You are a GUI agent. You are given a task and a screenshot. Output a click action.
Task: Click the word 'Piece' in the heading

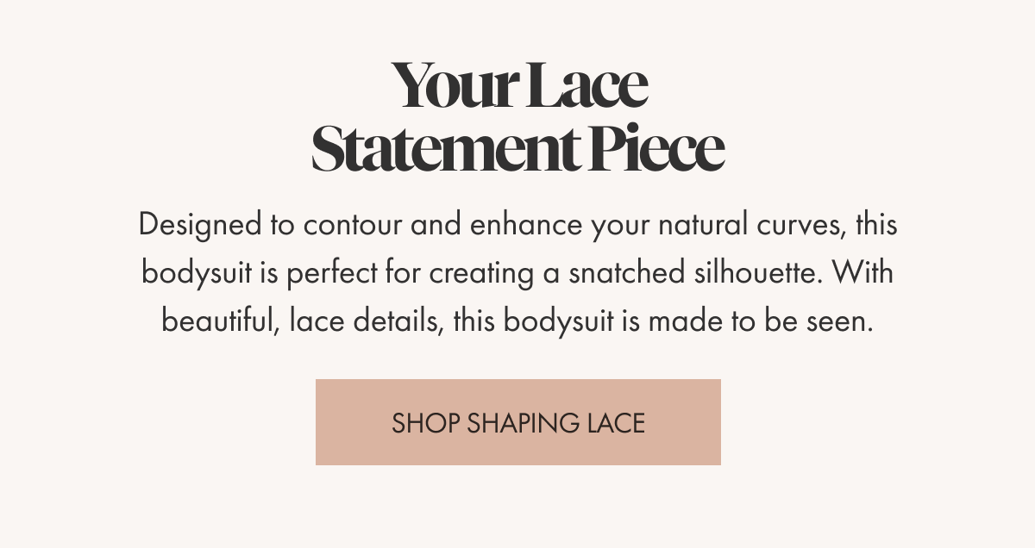point(657,147)
